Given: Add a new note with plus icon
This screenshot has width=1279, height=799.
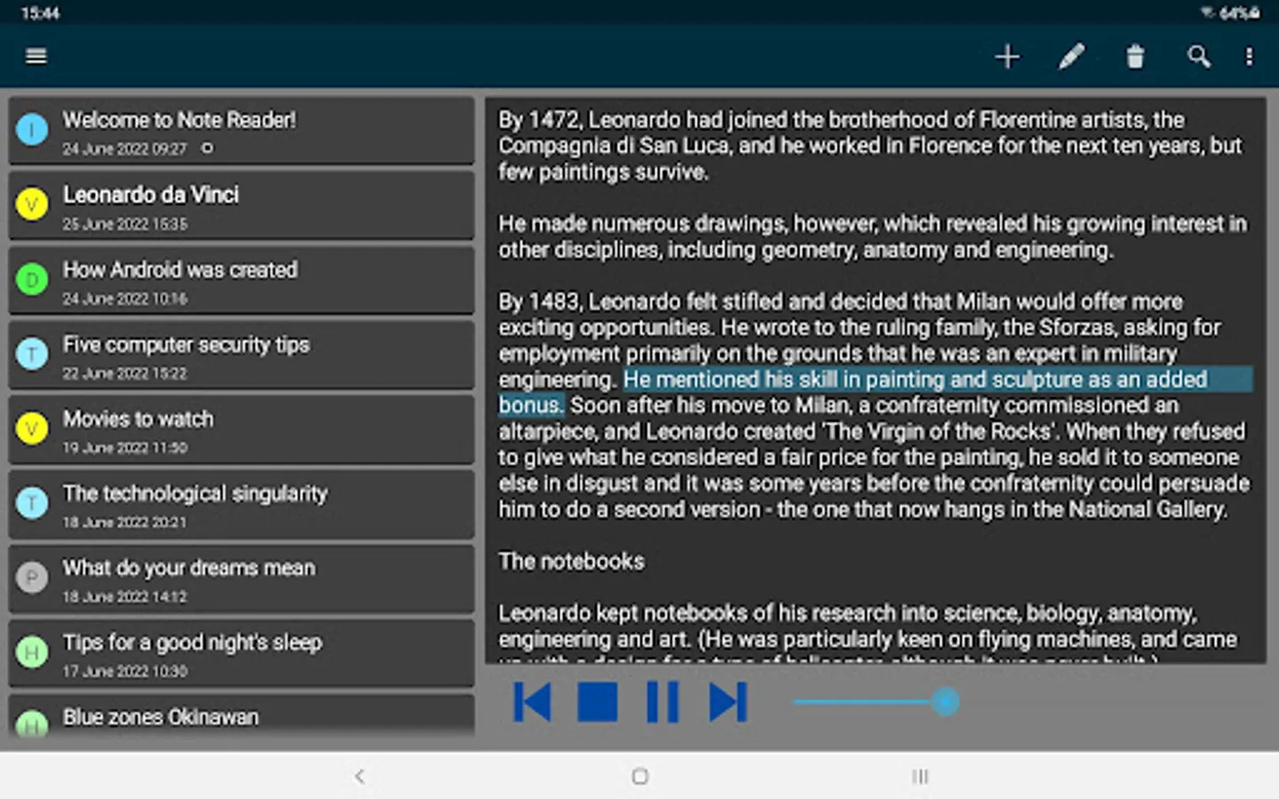Looking at the screenshot, I should pyautogui.click(x=1007, y=57).
